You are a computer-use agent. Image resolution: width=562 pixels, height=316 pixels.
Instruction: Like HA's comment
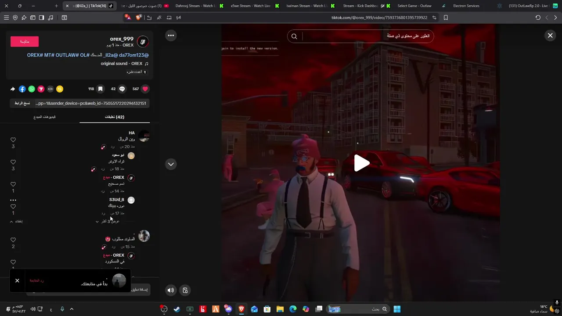coord(13,140)
